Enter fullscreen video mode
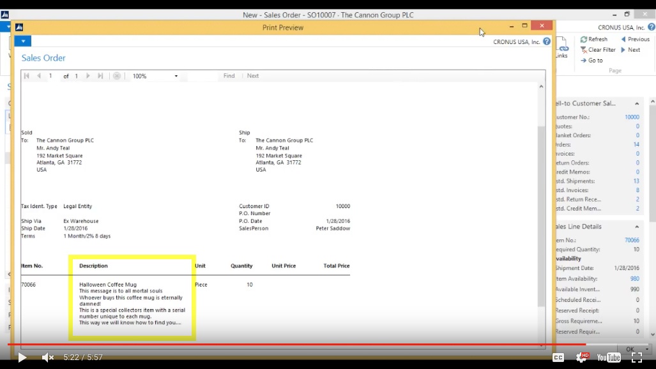This screenshot has height=369, width=656. 637,358
